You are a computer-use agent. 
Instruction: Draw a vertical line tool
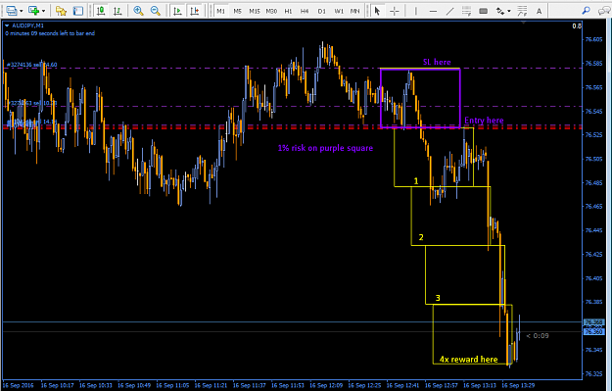[x=416, y=11]
